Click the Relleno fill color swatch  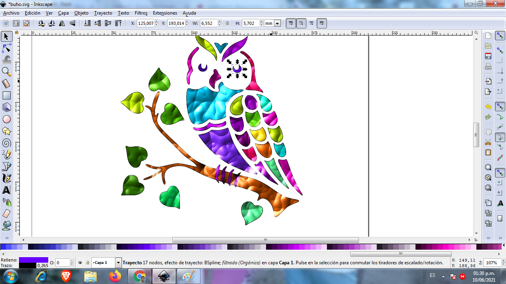tap(34, 260)
